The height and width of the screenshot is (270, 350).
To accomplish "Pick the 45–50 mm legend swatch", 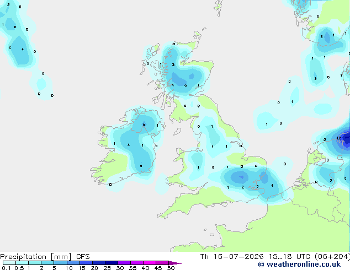I will [162, 263].
